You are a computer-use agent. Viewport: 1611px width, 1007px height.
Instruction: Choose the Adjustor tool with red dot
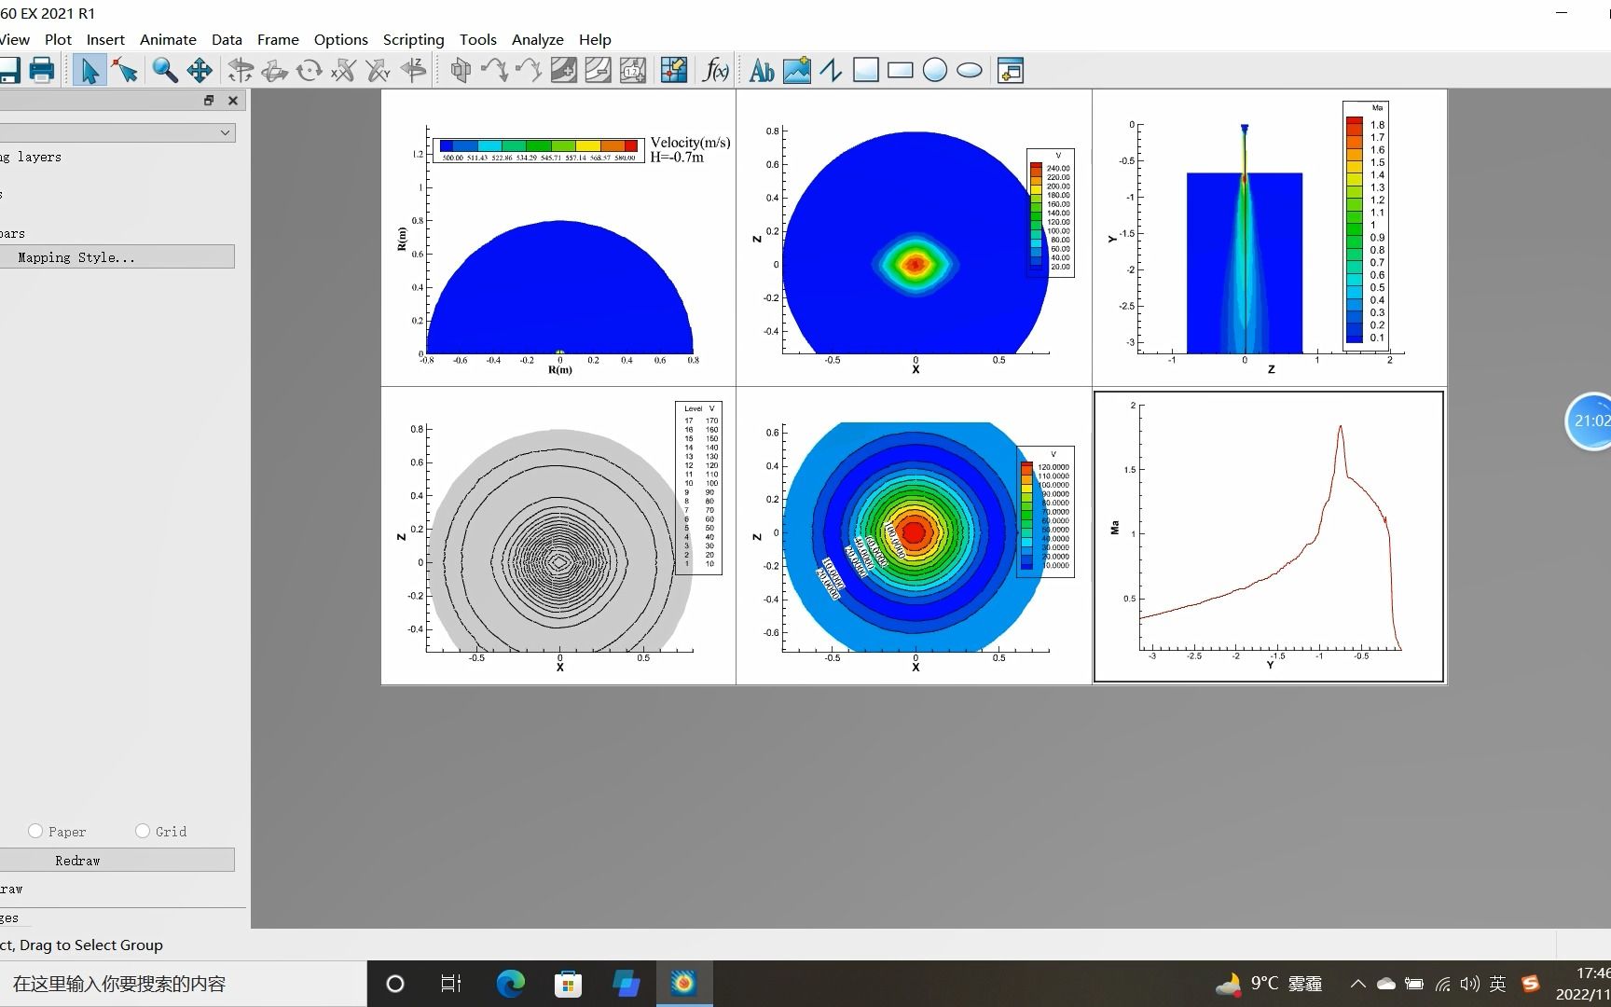coord(125,71)
